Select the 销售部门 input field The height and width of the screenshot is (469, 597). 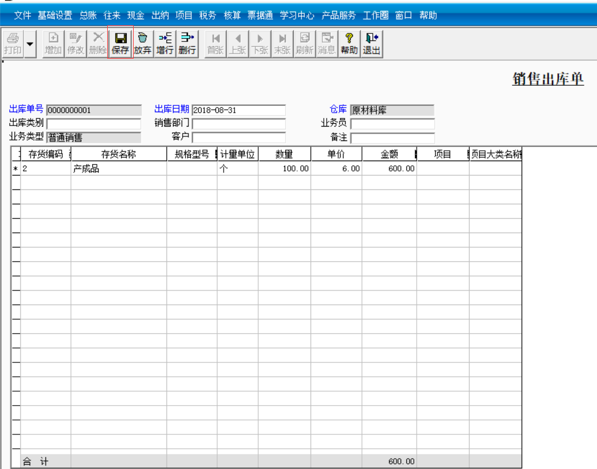click(238, 124)
